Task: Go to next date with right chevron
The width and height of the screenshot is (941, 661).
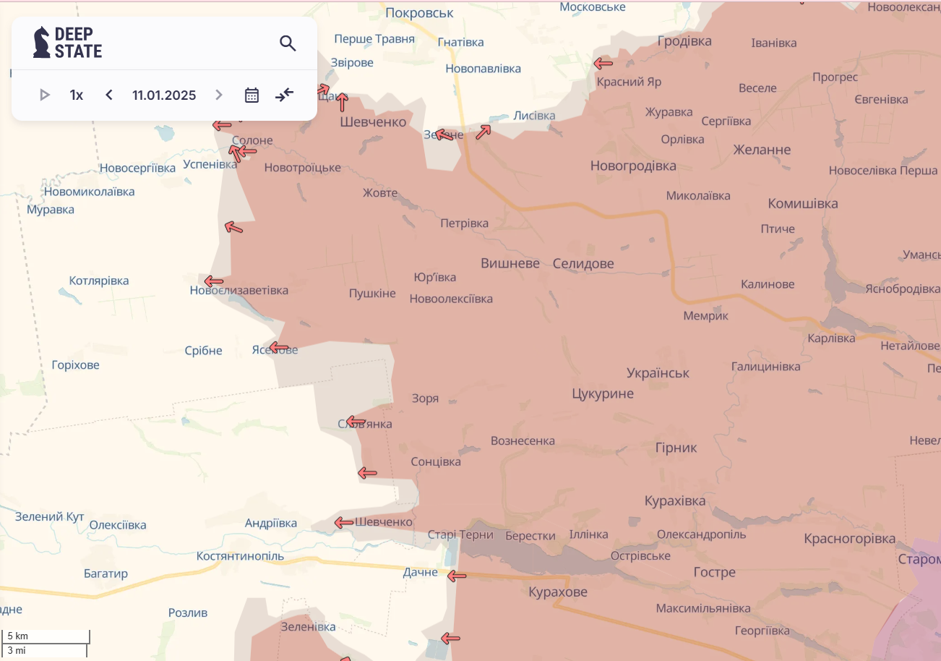Action: 219,95
